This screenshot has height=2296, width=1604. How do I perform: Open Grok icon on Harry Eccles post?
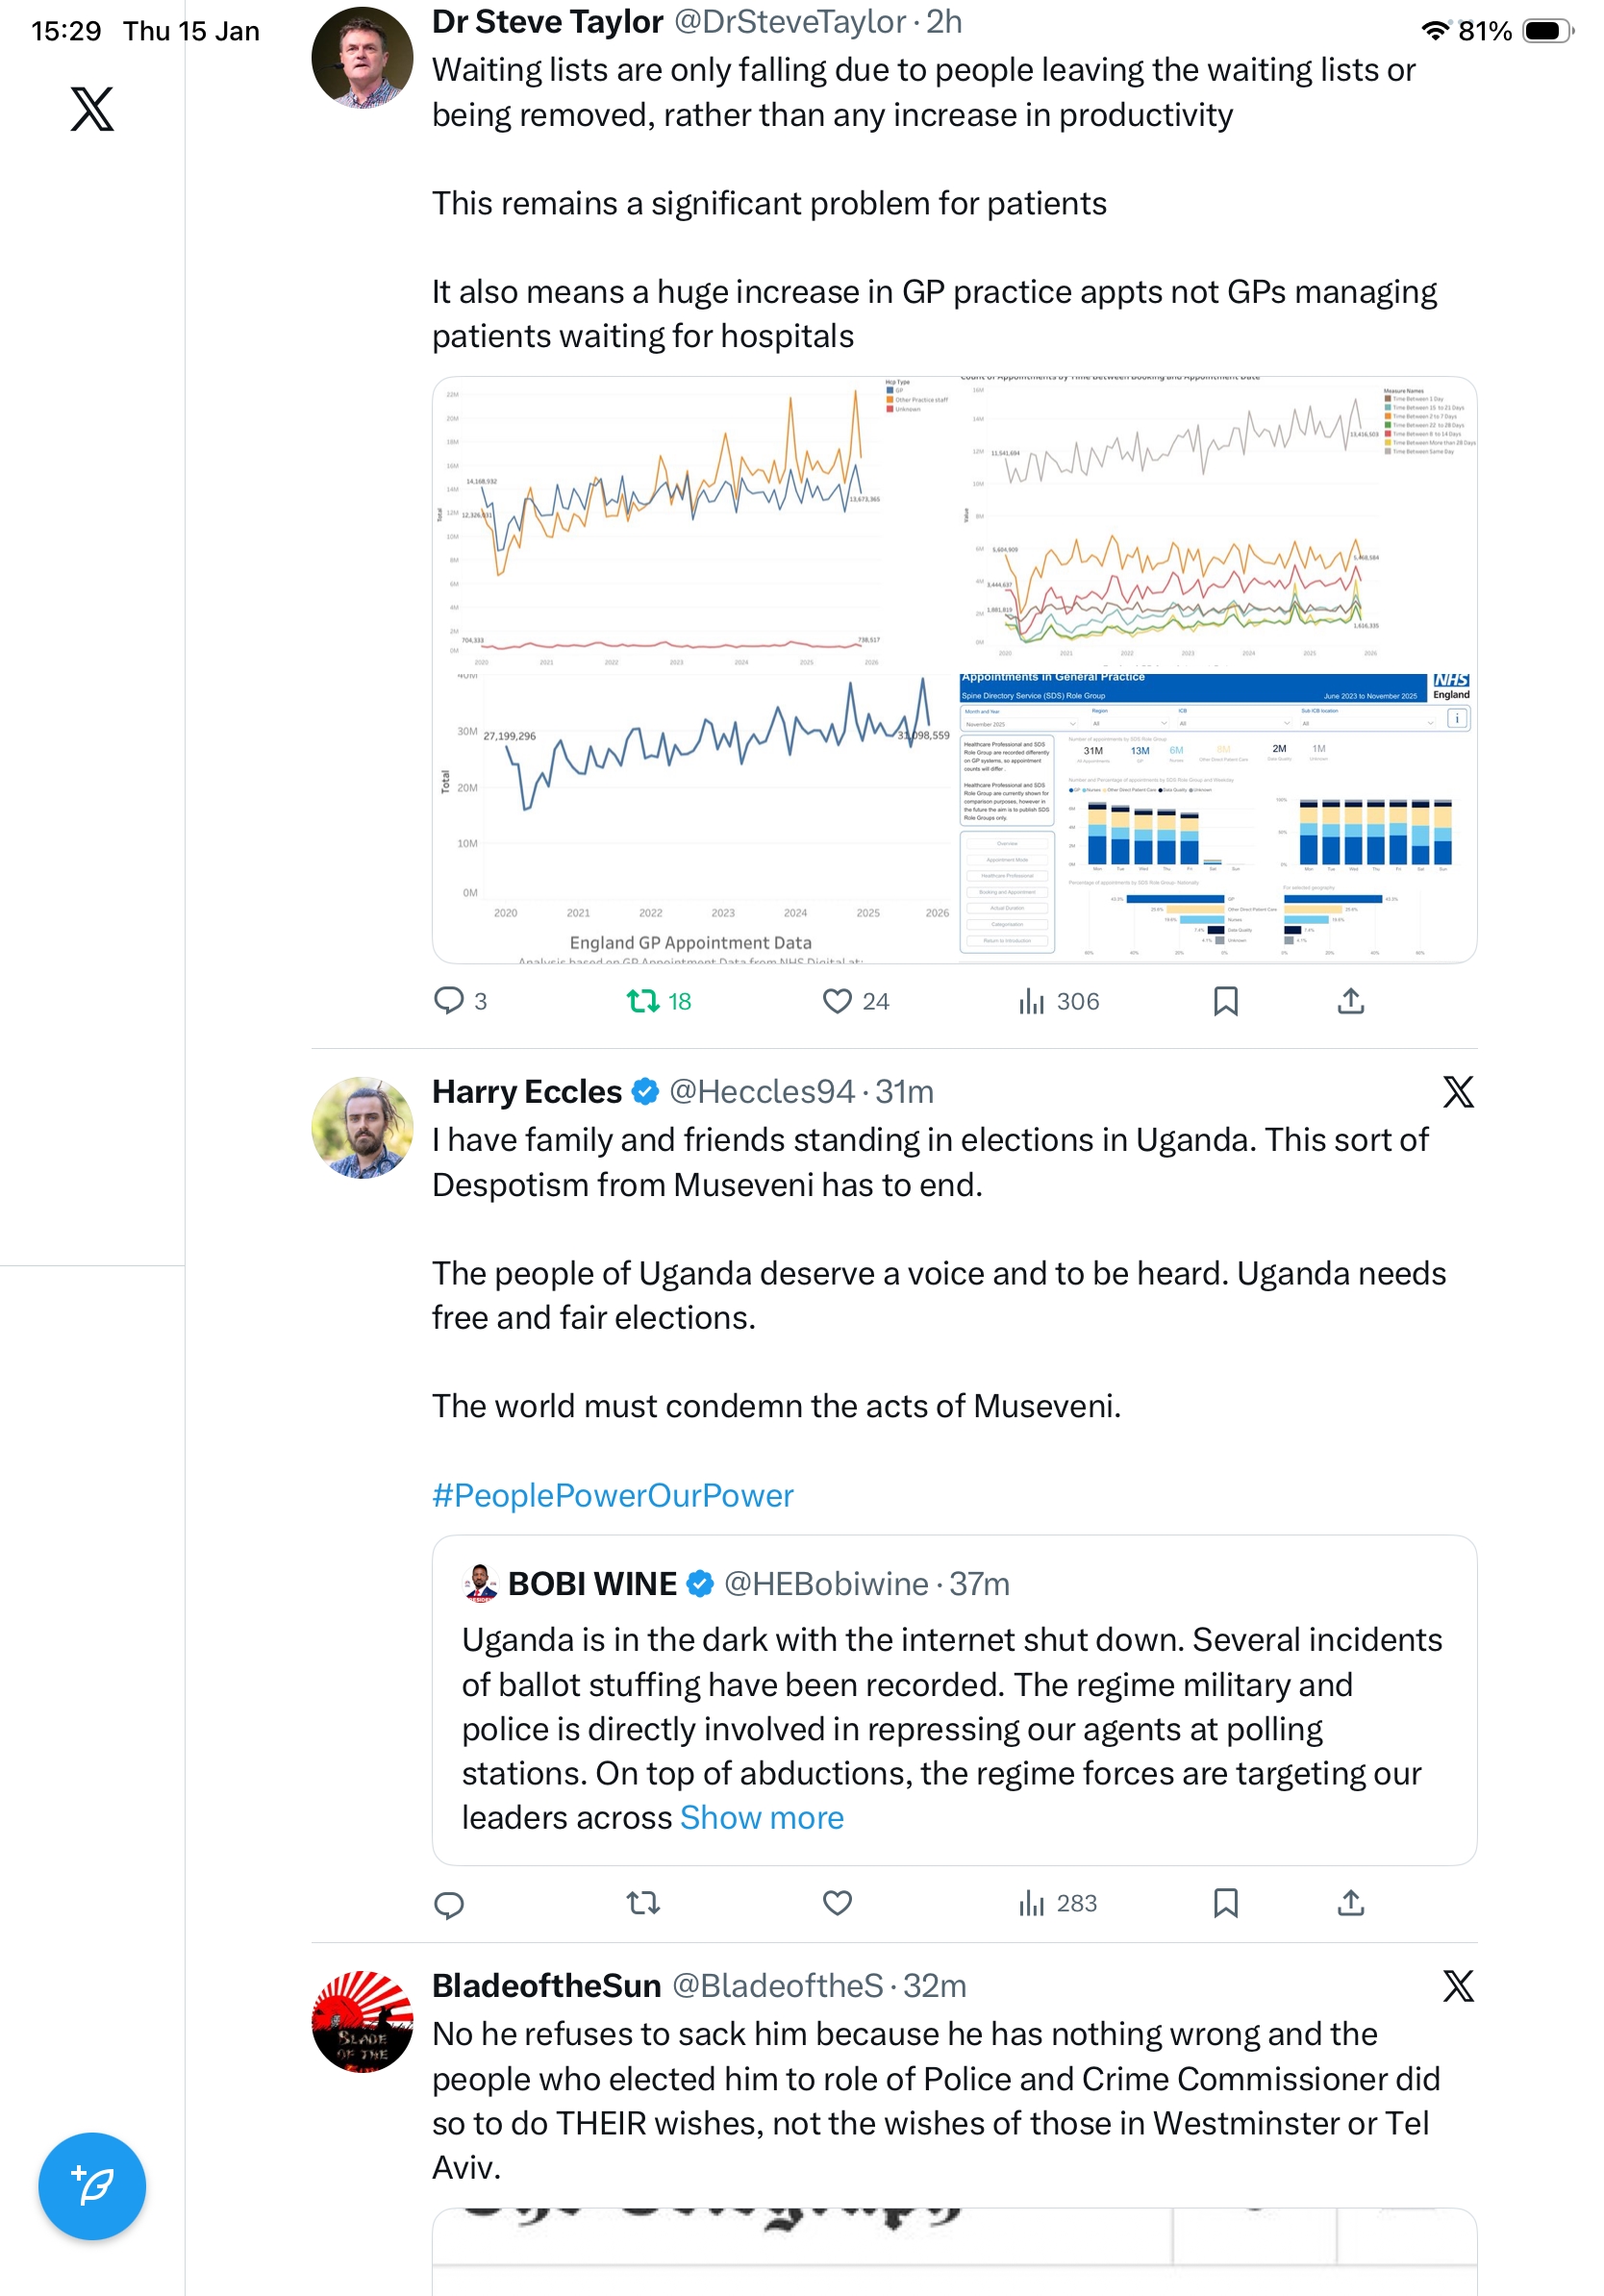pos(1457,1091)
